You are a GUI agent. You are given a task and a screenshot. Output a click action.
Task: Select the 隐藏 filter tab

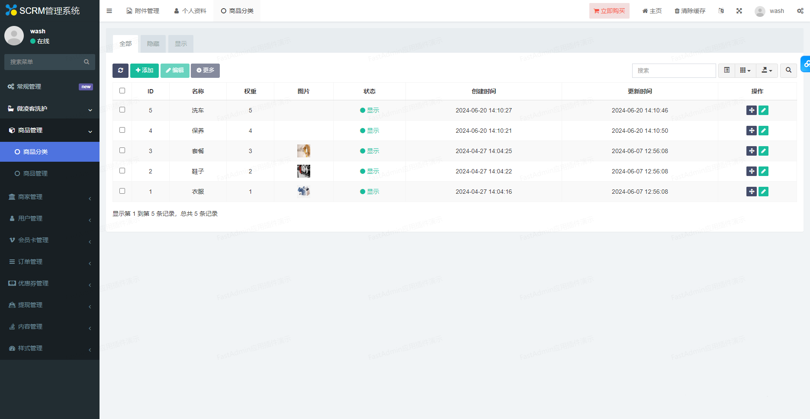153,44
